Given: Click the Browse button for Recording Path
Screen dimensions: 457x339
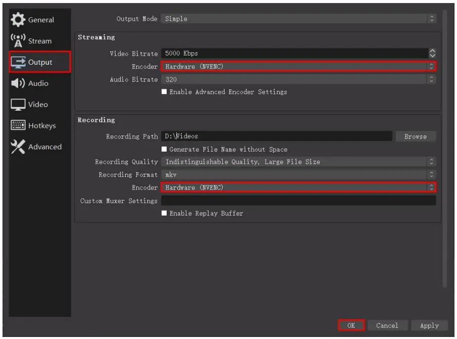Looking at the screenshot, I should click(x=416, y=136).
